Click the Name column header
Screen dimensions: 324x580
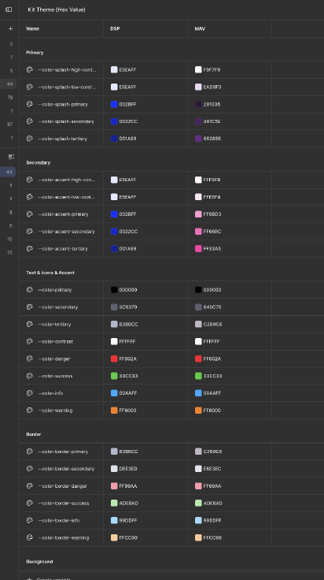coord(32,28)
